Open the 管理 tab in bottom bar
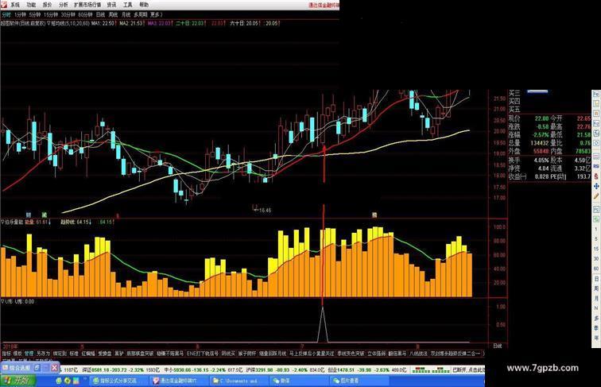The image size is (601, 387). click(x=29, y=354)
